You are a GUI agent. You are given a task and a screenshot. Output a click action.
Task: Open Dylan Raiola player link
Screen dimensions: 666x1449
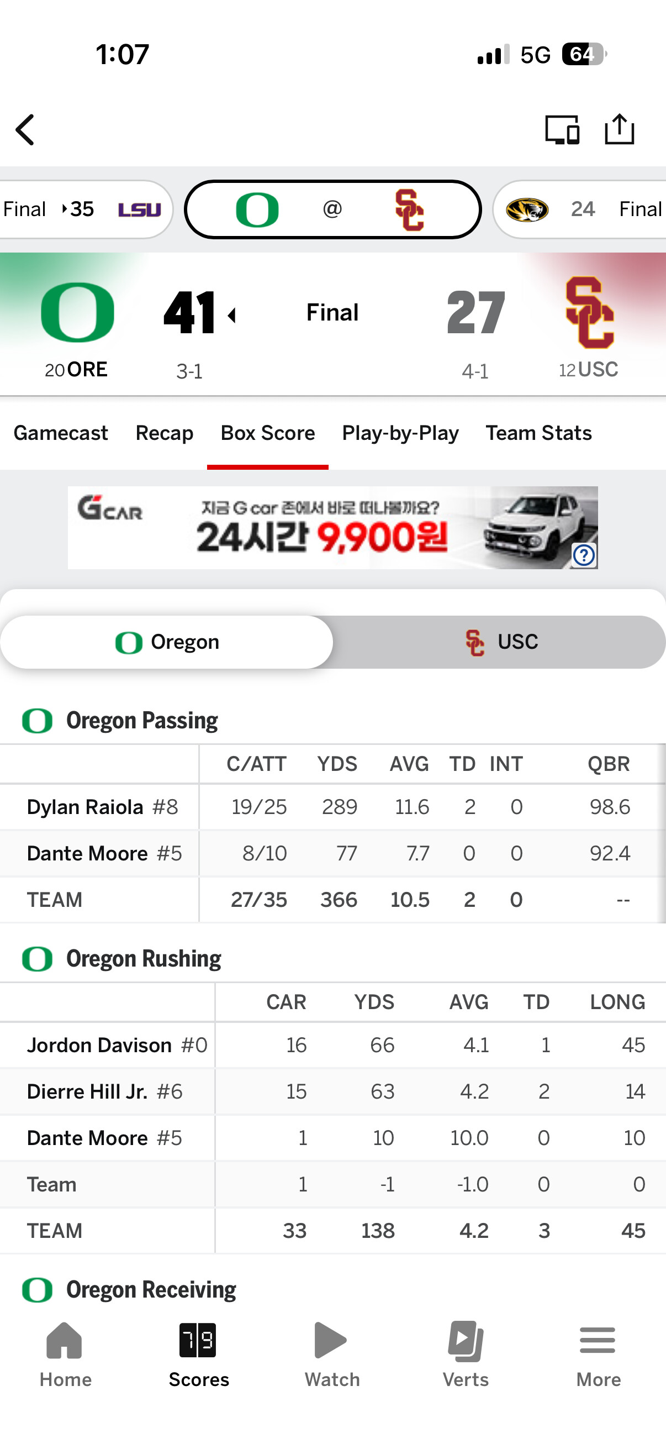85,807
